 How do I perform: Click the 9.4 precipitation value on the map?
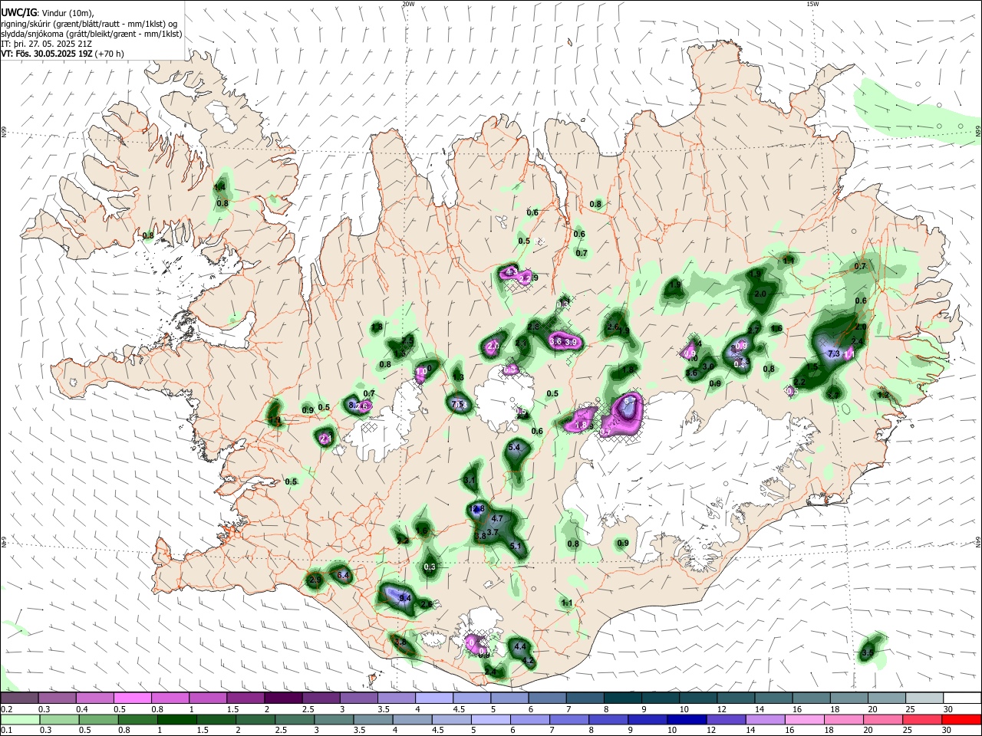(x=405, y=598)
